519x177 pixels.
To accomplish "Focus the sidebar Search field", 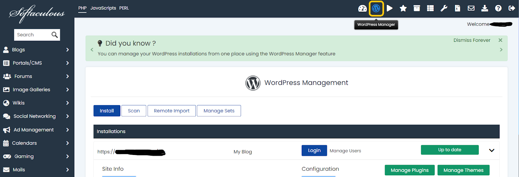I will [x=32, y=35].
